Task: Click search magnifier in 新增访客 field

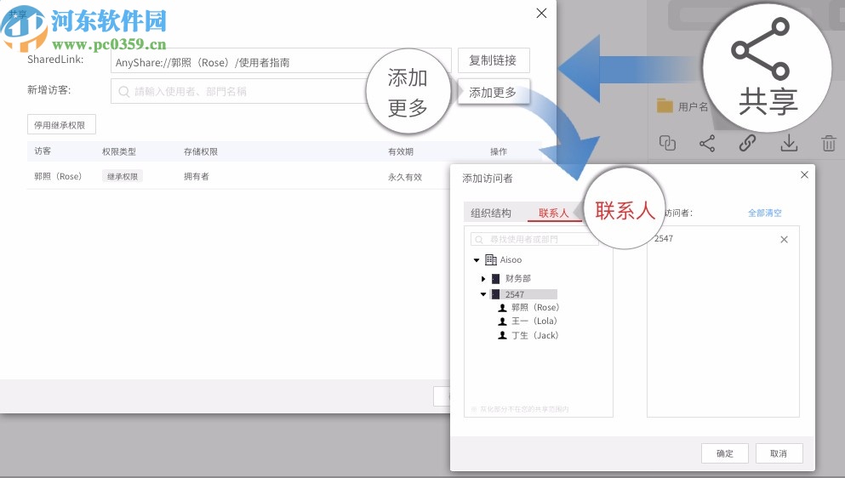Action: pos(124,92)
